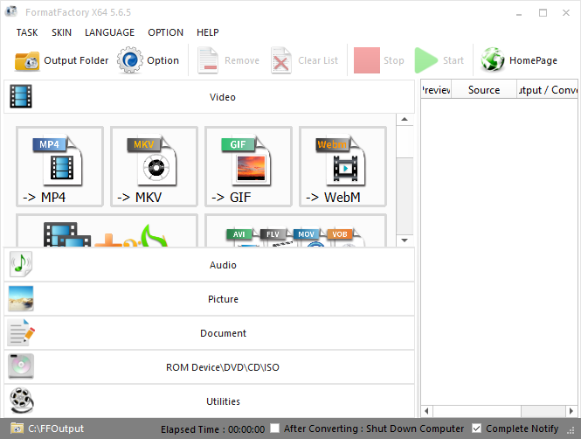Click the Source column header

484,90
